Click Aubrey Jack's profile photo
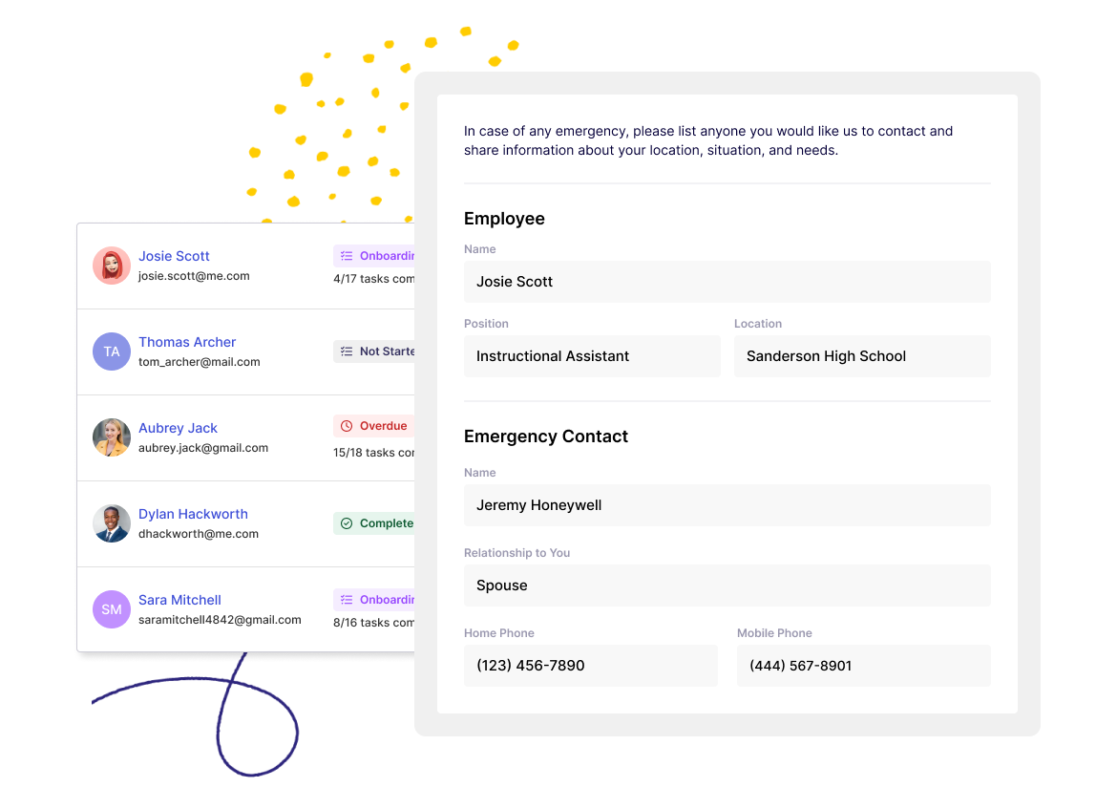This screenshot has width=1117, height=809. point(112,437)
